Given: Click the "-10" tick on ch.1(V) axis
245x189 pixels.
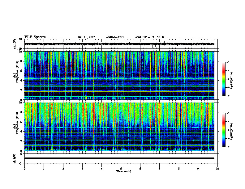Looking at the screenshot, I should click(20, 49).
